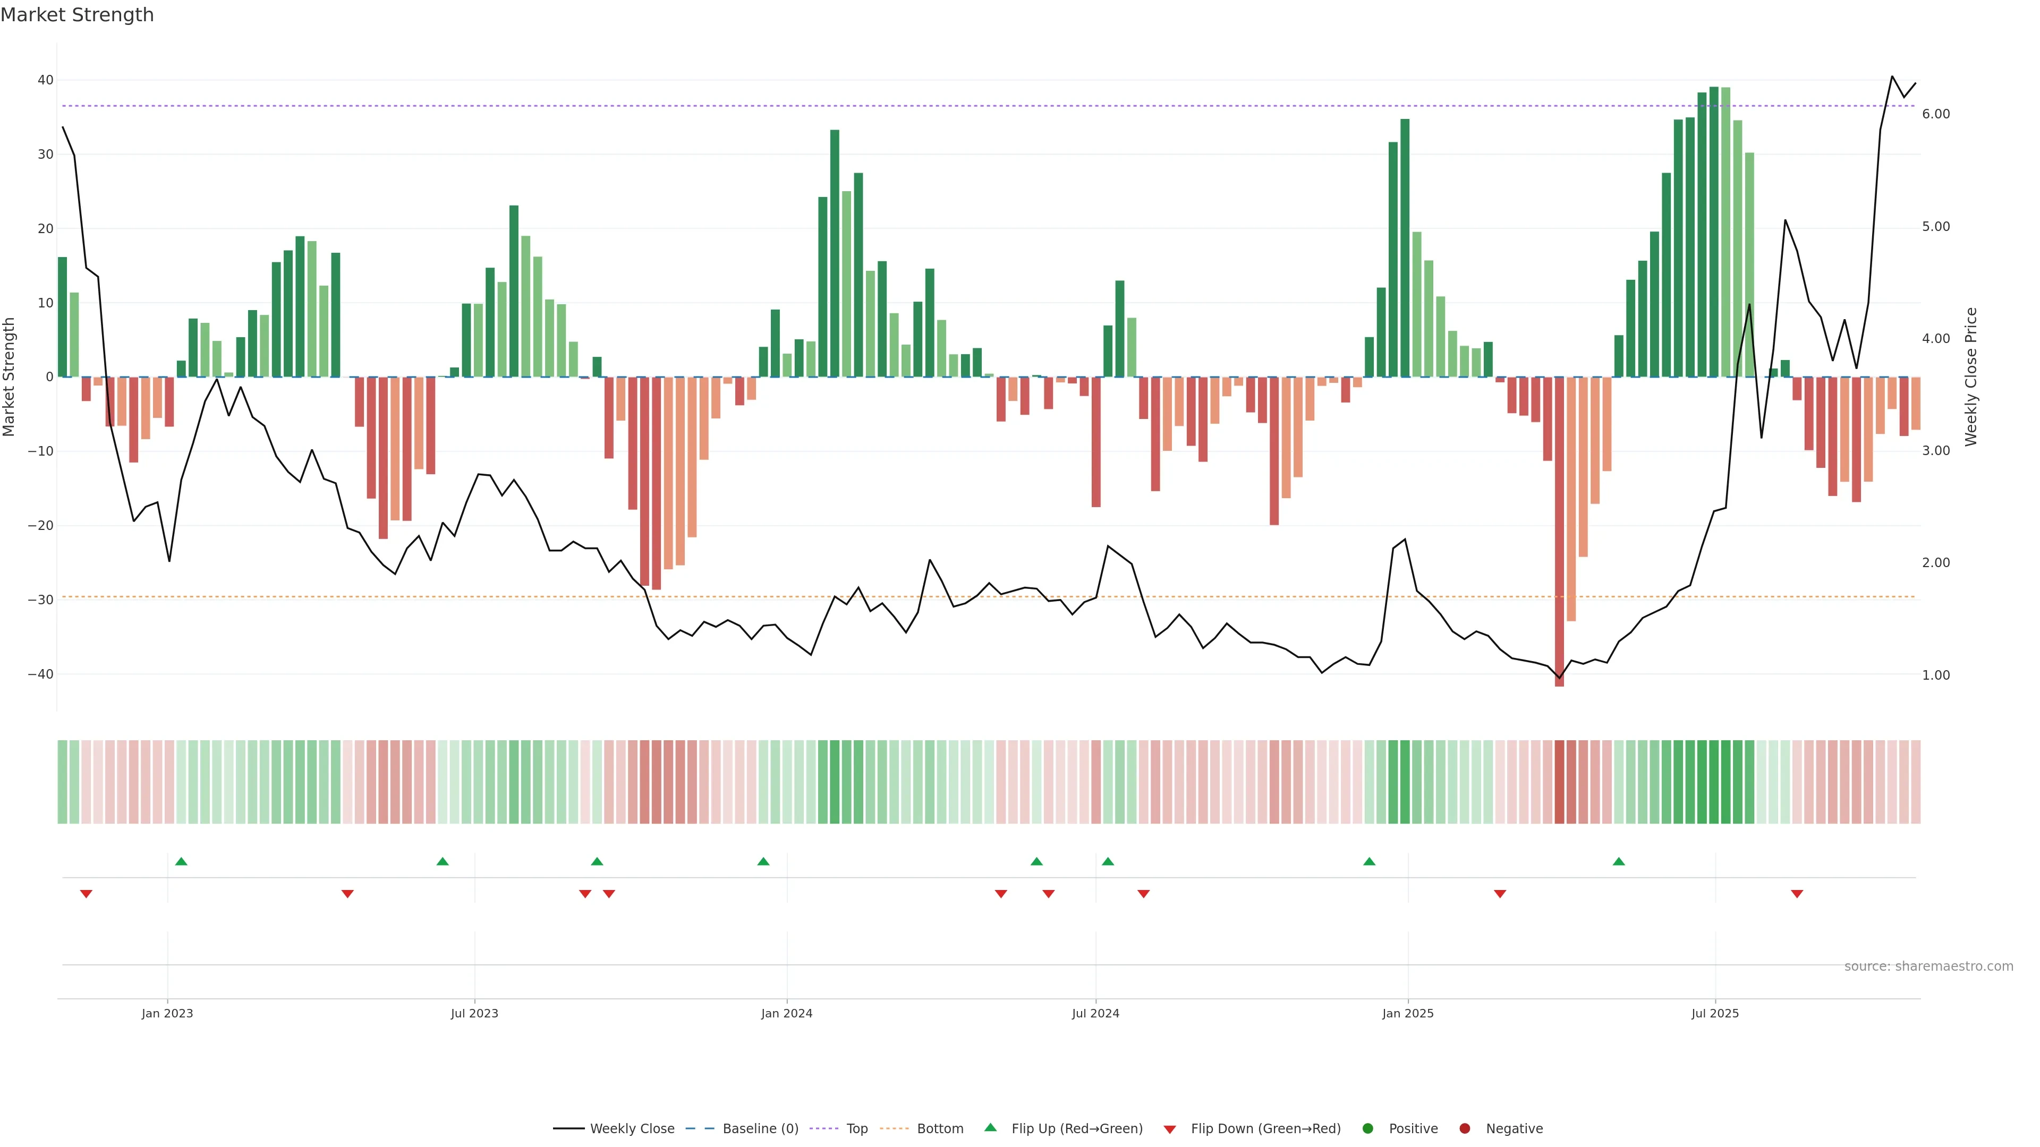
Task: Click the Flip Down marker after Jul 2025
Action: [x=1797, y=894]
